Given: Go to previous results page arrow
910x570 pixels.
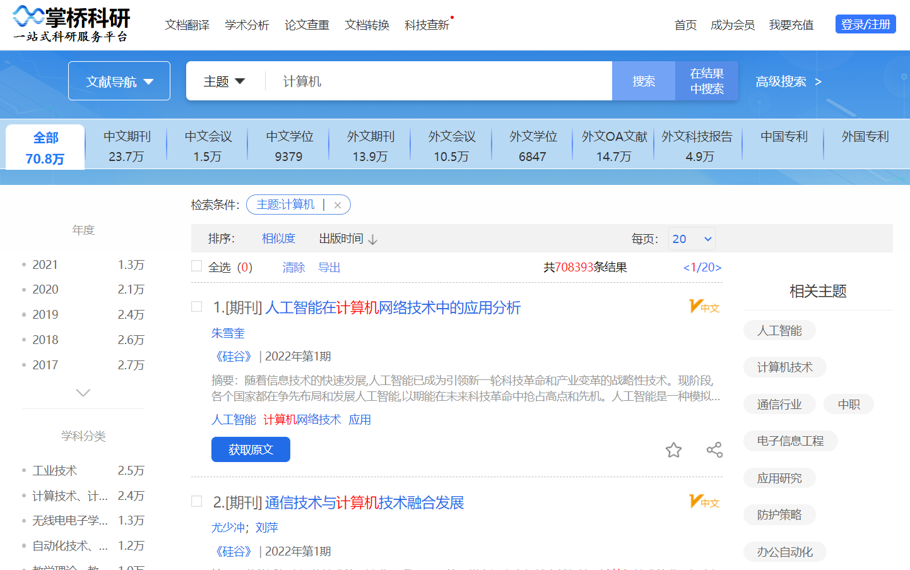Looking at the screenshot, I should 687,268.
